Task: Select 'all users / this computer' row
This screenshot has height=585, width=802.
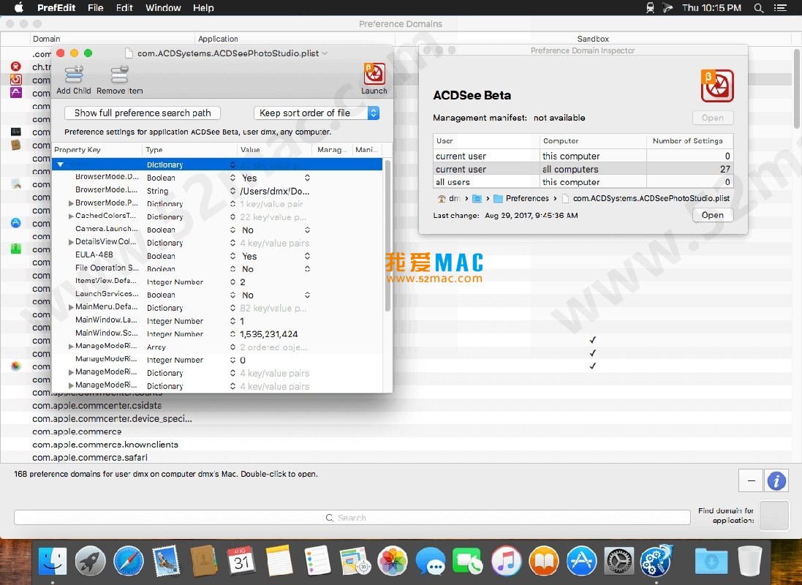Action: (x=583, y=182)
